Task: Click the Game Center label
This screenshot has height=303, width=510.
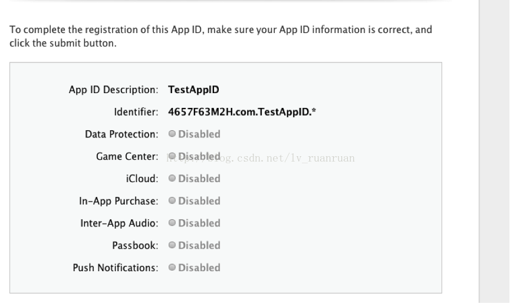Action: pos(127,156)
